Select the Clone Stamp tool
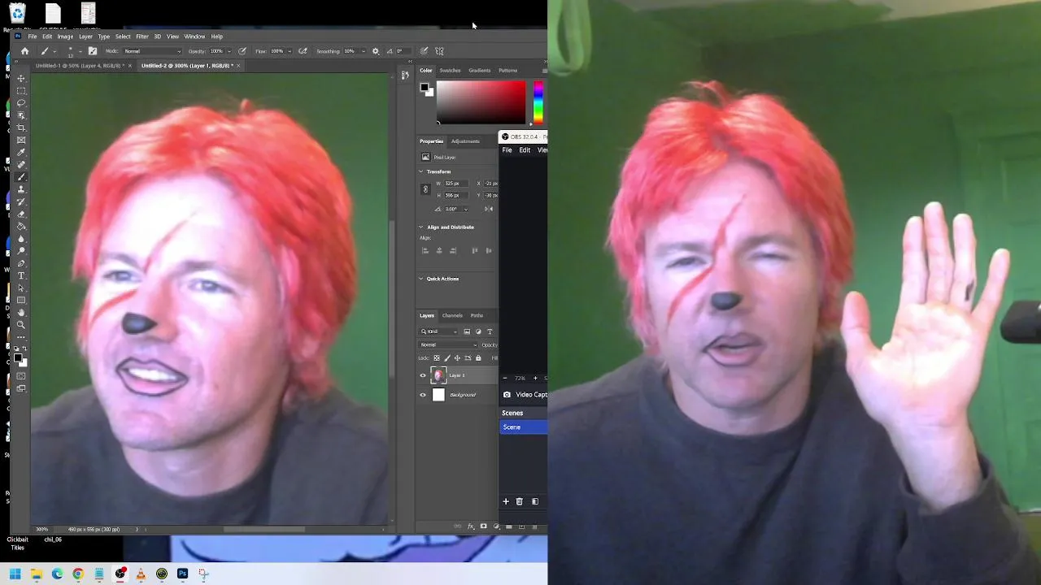Screen dimensions: 1041x585 pos(21,188)
